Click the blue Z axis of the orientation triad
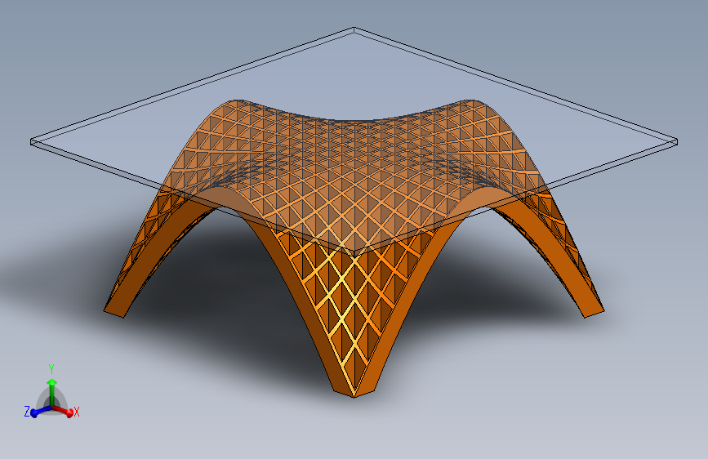Image resolution: width=708 pixels, height=459 pixels. click(x=41, y=411)
